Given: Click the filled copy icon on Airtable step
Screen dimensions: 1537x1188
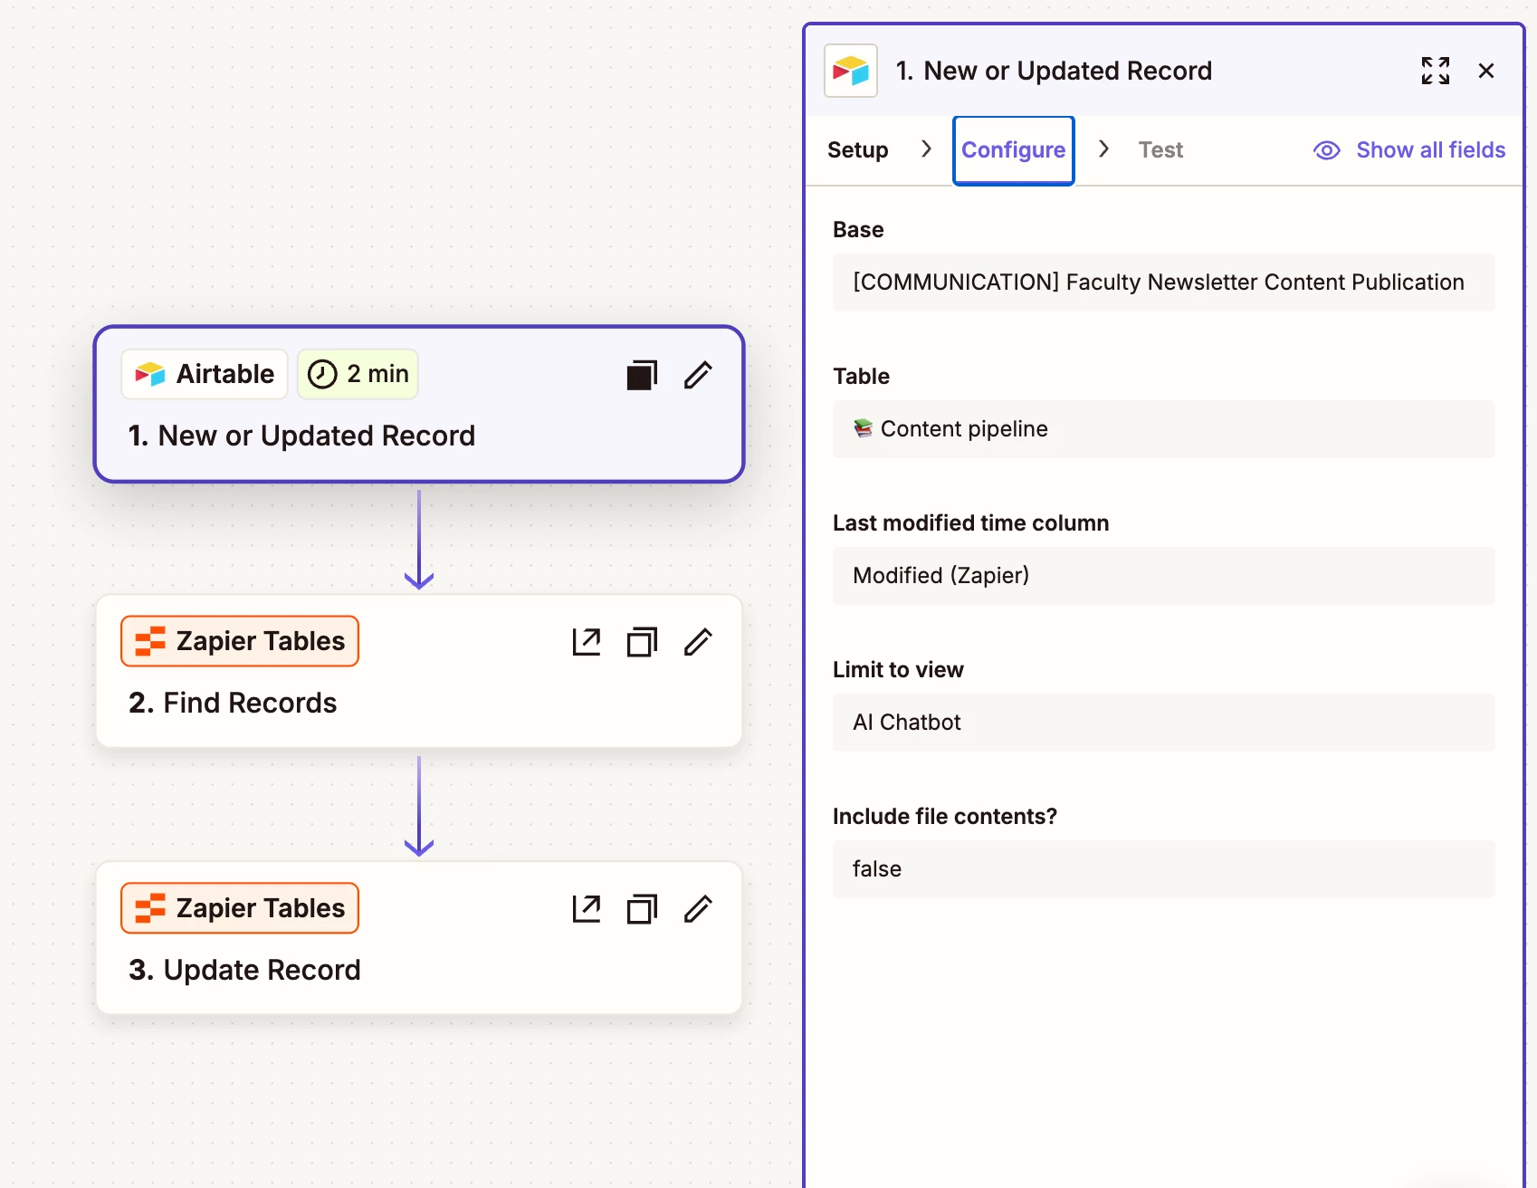Looking at the screenshot, I should point(642,375).
